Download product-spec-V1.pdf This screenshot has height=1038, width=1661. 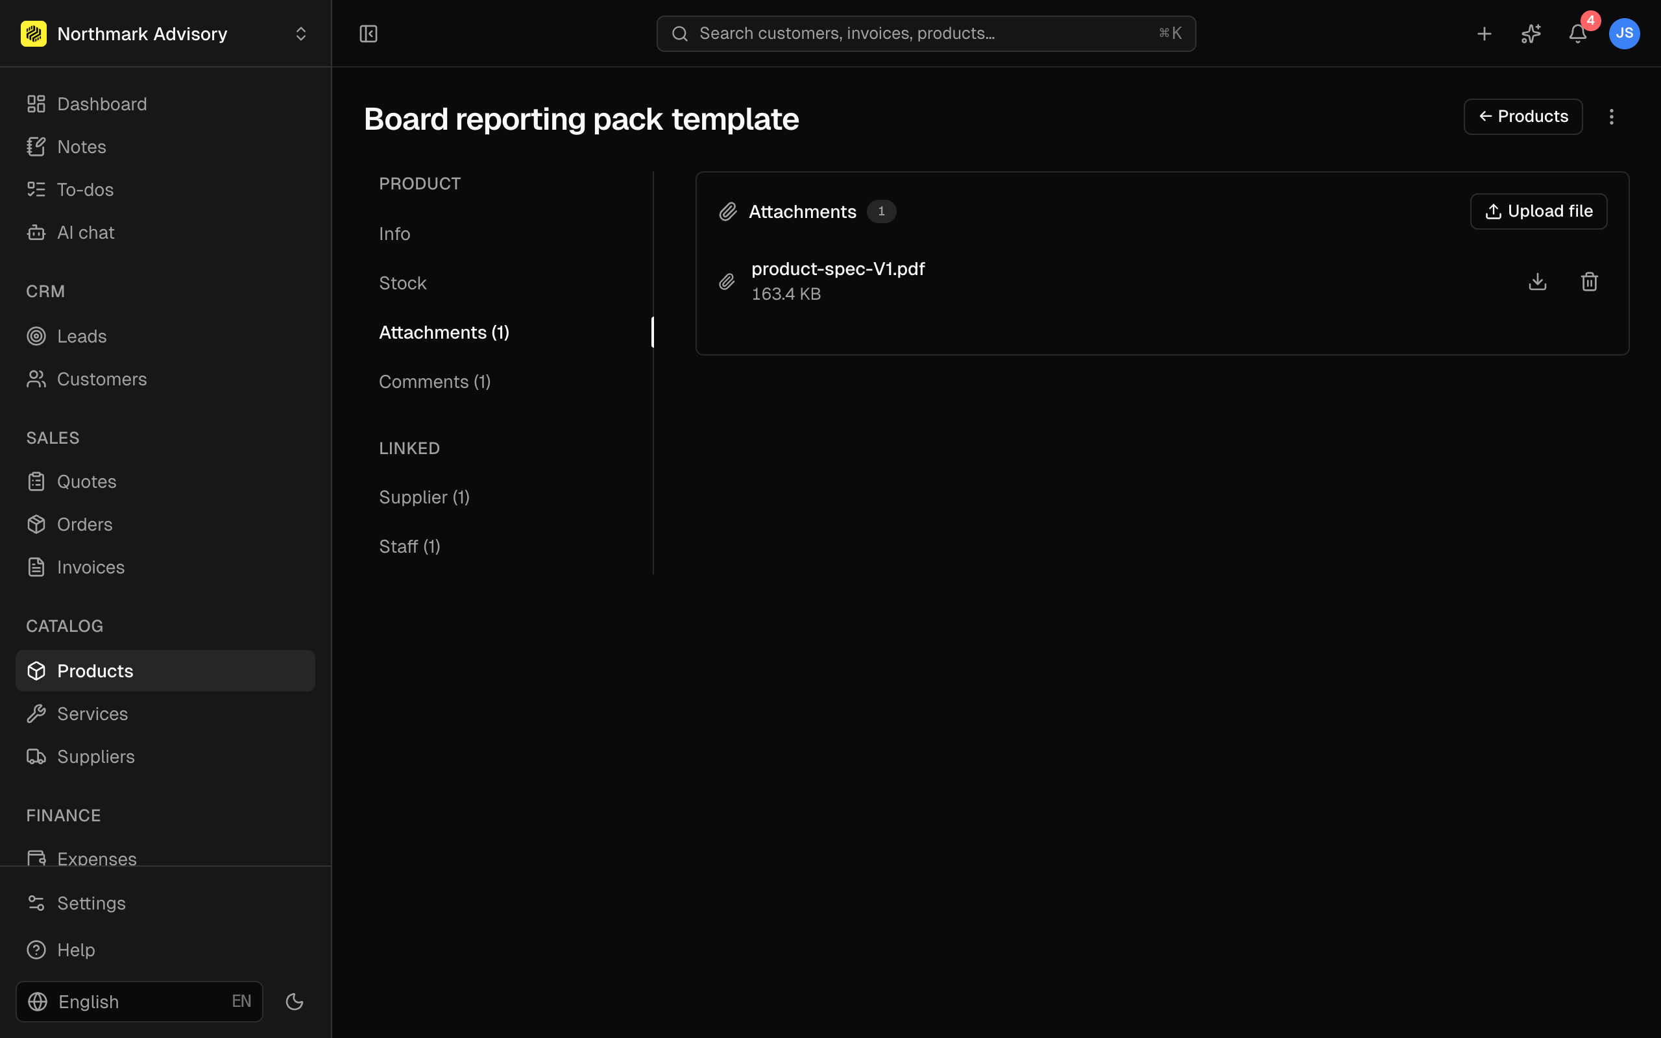[1538, 282]
